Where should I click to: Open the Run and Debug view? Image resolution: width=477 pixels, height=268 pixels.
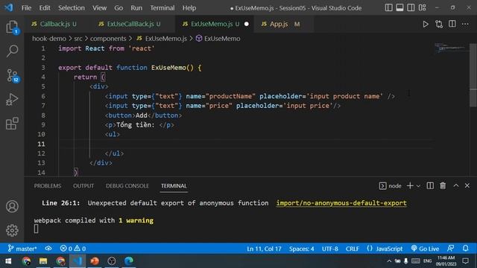point(12,99)
